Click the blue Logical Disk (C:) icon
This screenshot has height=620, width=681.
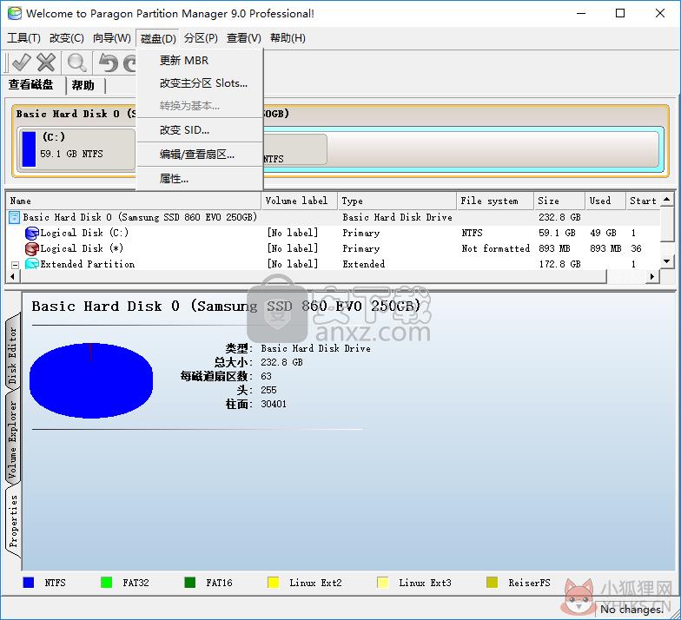[x=31, y=233]
